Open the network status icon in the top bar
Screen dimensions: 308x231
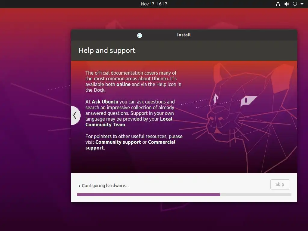(278, 4)
